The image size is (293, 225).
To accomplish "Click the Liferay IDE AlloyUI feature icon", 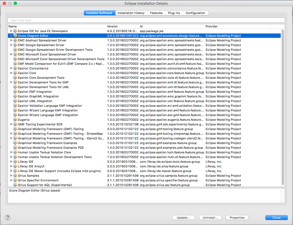I will (15, 166).
